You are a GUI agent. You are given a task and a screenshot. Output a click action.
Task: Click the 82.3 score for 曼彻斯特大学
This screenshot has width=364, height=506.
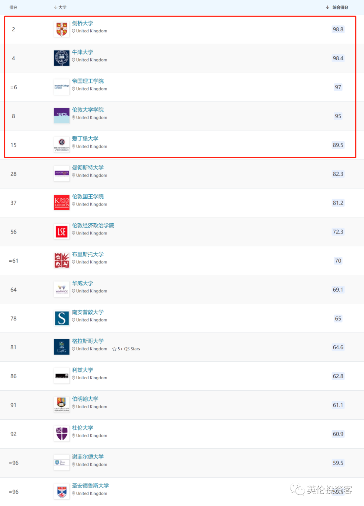(338, 174)
